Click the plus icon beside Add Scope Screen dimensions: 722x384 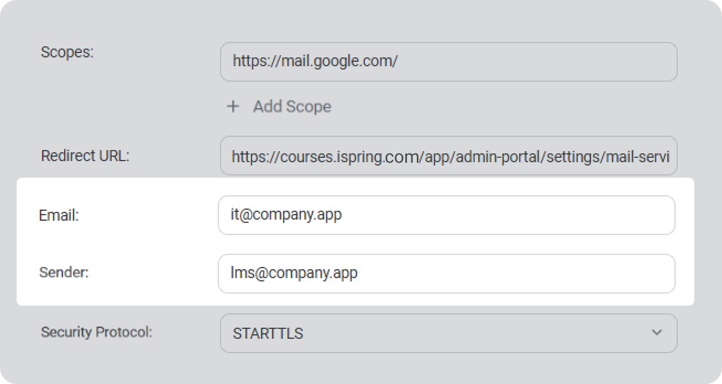point(233,106)
